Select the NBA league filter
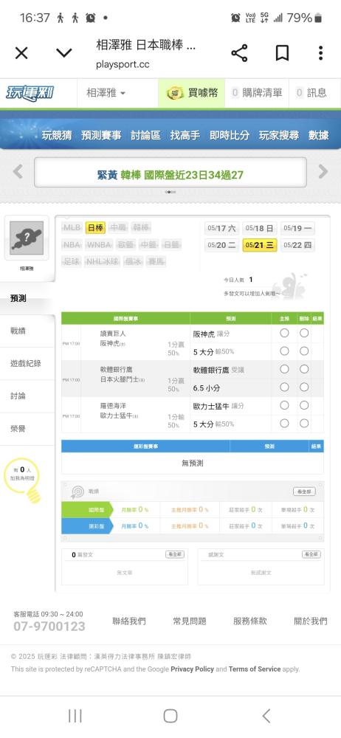Screen dimensions: 341x738 [x=72, y=245]
